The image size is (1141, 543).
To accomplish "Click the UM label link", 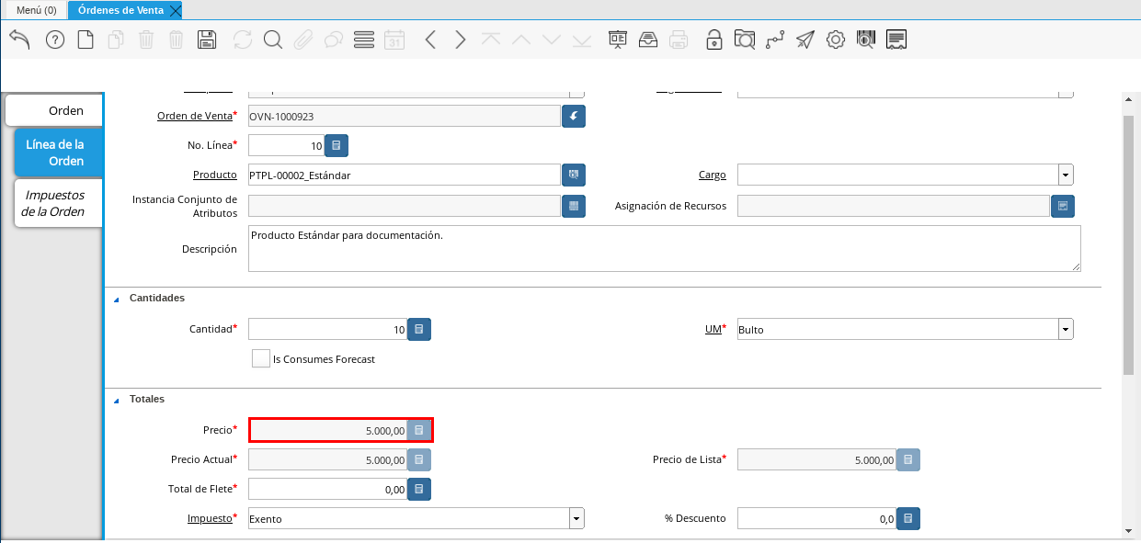I will [x=712, y=329].
